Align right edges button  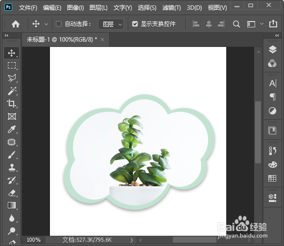click(221, 24)
